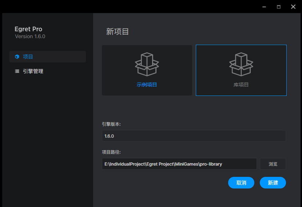Viewport: 302px width, 207px height.
Task: Select the 示例项目 box icon
Action: click(147, 64)
